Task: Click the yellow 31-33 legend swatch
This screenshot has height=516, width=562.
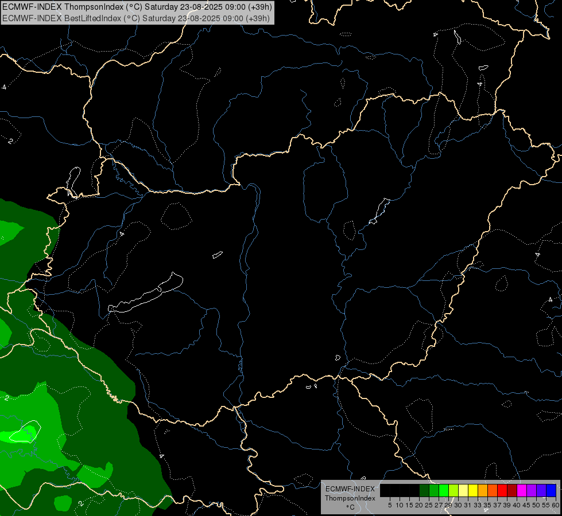Action: coord(473,490)
